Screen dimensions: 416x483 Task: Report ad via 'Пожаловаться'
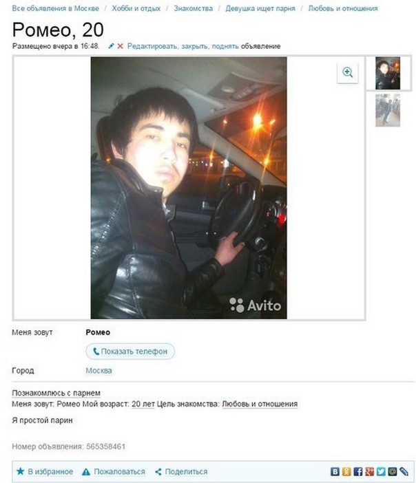[x=114, y=471]
